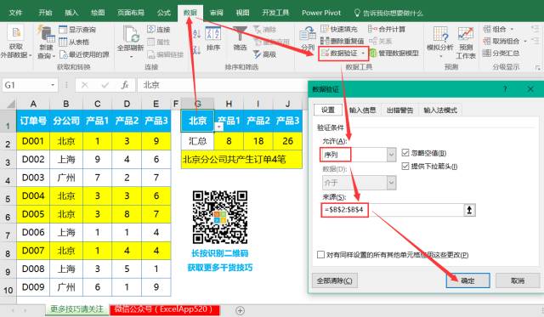Click the formula bar showing 北京
This screenshot has width=544, height=317.
[x=222, y=85]
